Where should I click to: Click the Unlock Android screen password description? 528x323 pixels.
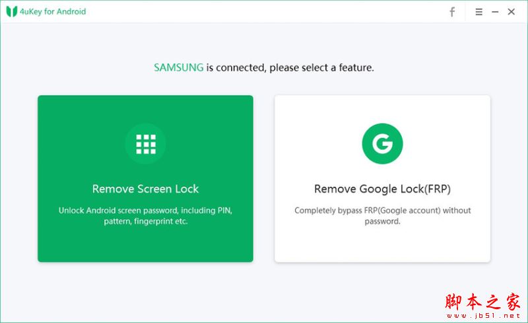pyautogui.click(x=145, y=216)
